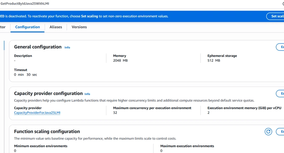This screenshot has width=284, height=153.
Task: Refresh the Function scaling configuration
Action: coord(268,131)
